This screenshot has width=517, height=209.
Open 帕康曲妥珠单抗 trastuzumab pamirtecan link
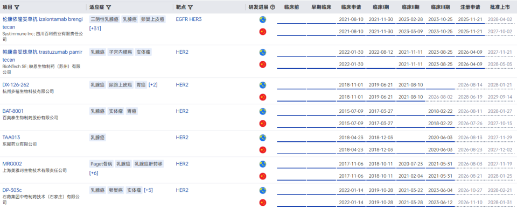point(43,56)
